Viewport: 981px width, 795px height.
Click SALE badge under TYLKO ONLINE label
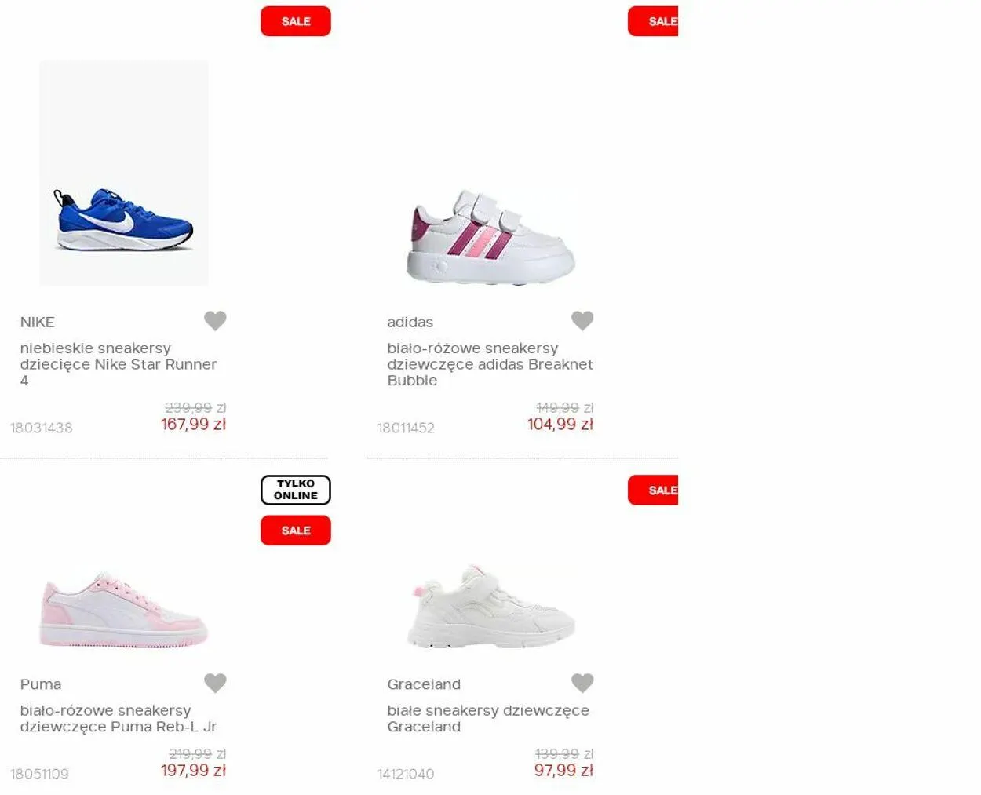tap(296, 531)
